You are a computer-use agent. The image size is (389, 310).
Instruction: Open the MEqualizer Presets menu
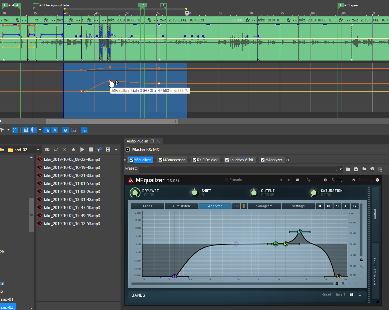(x=233, y=180)
